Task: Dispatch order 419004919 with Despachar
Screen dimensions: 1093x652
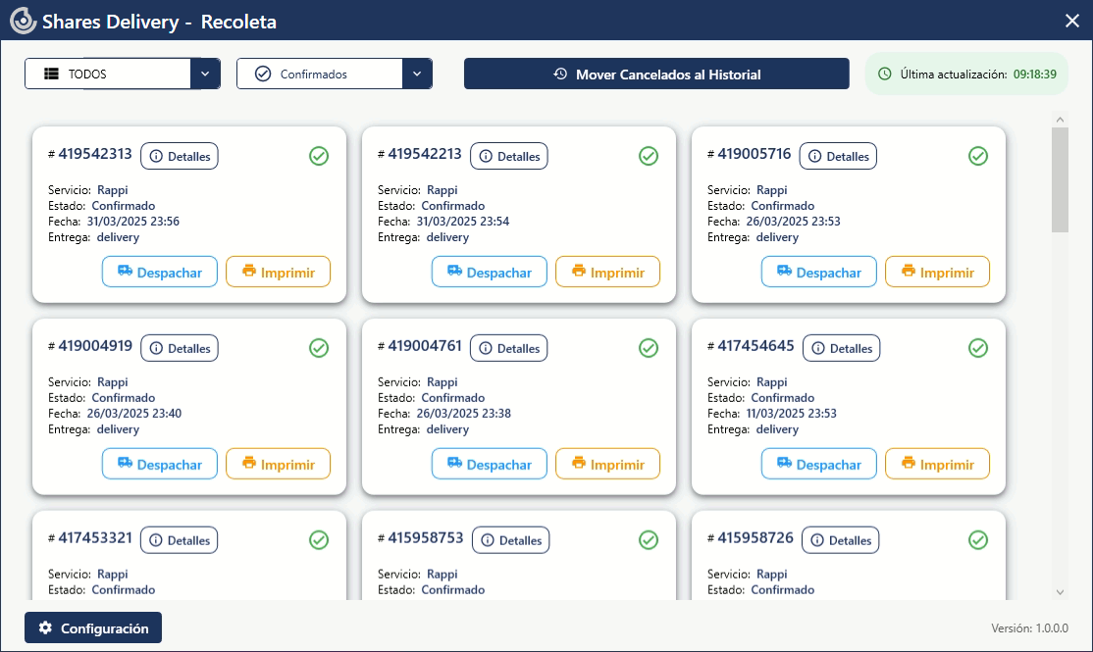Action: (x=160, y=464)
